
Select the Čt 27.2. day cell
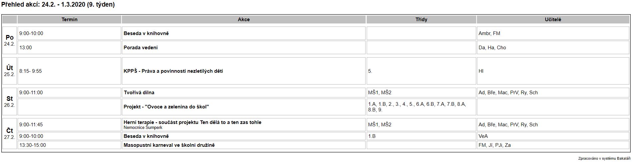[x=10, y=134]
